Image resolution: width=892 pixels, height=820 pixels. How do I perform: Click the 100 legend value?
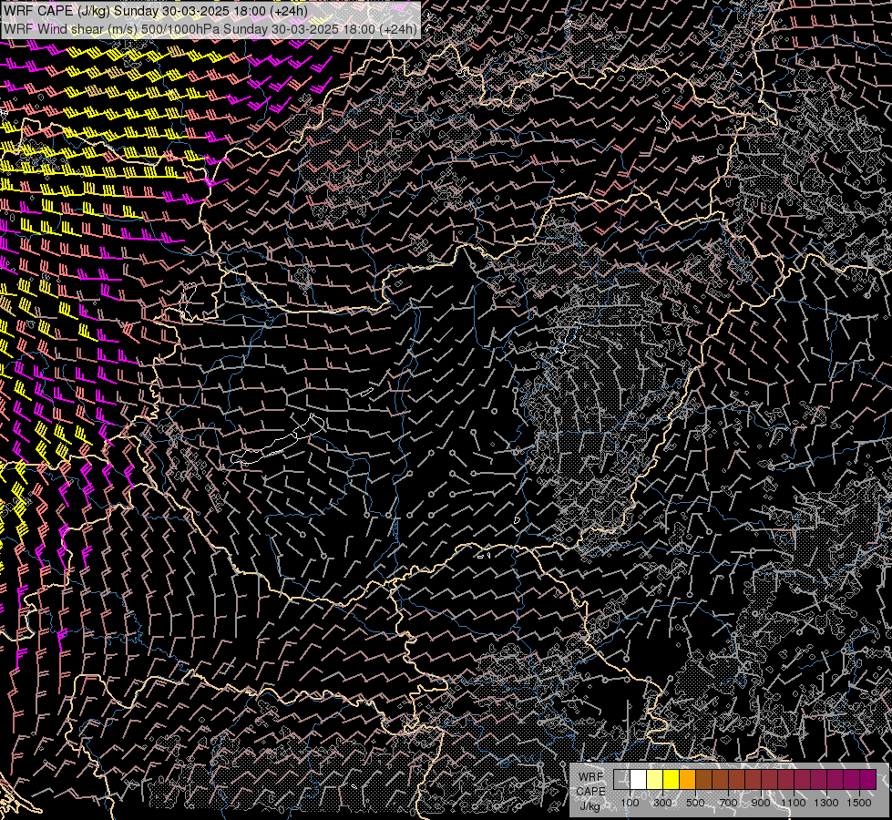[630, 803]
